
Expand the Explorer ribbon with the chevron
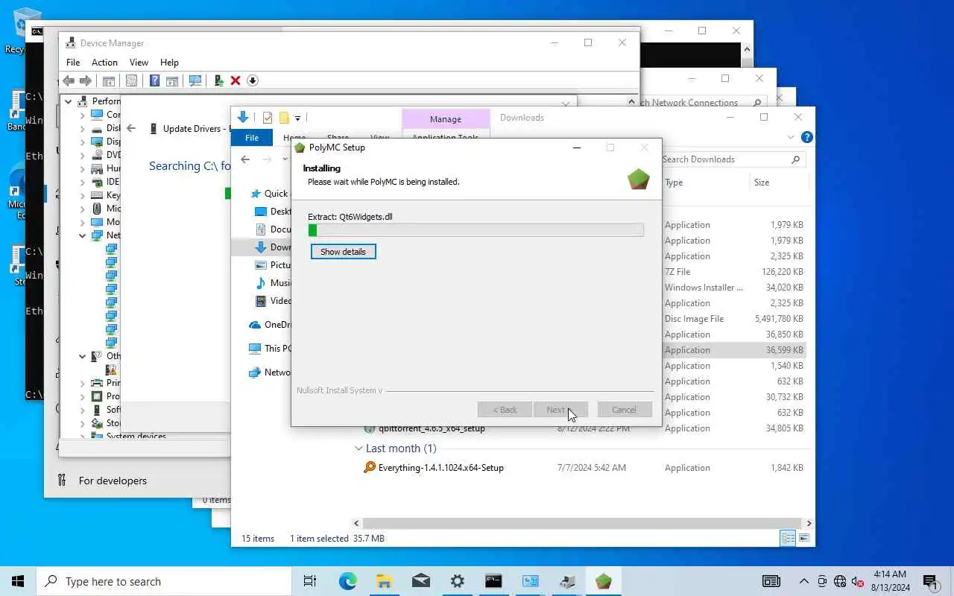(791, 138)
